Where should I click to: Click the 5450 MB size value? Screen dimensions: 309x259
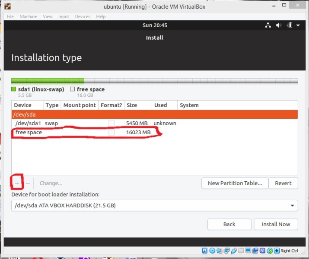[x=137, y=123]
